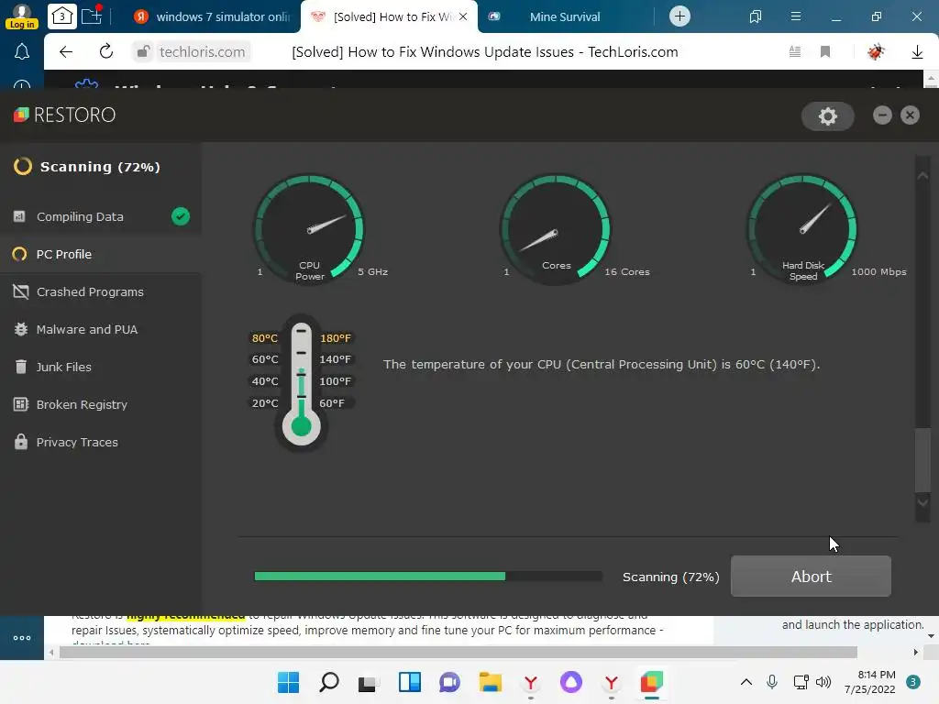Select Privacy Traces in sidebar
Viewport: 939px width, 704px height.
101,443
